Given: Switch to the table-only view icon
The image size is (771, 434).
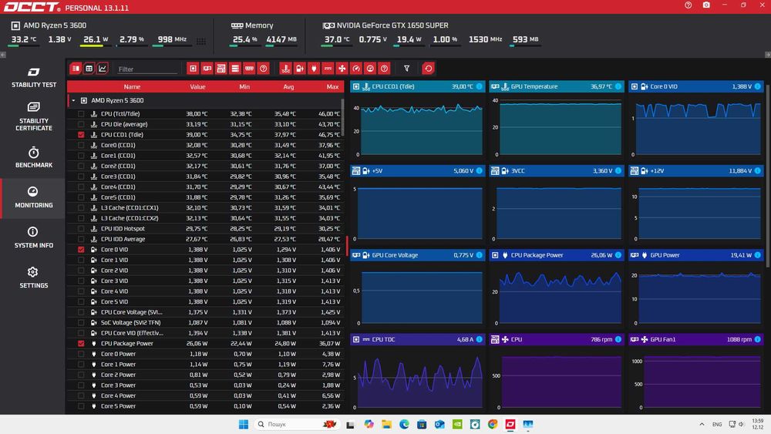Looking at the screenshot, I should tap(89, 69).
